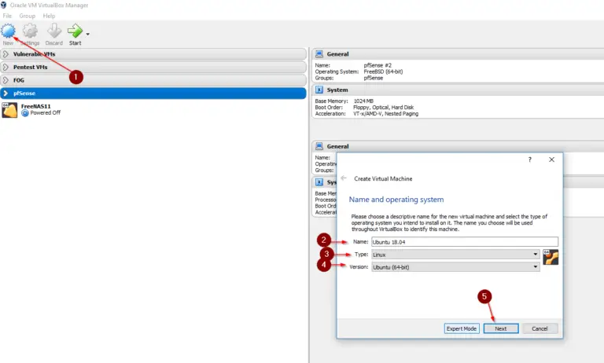Expand the Pentest VMs group

click(6, 68)
